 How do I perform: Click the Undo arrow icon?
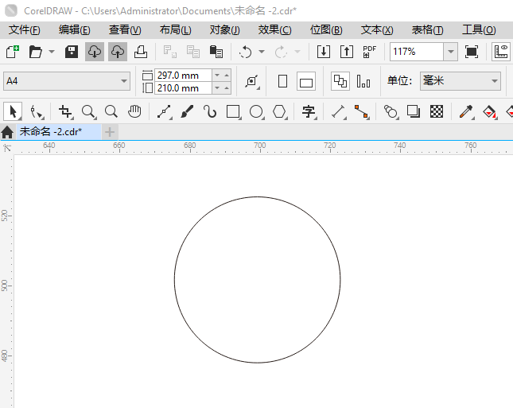(246, 52)
